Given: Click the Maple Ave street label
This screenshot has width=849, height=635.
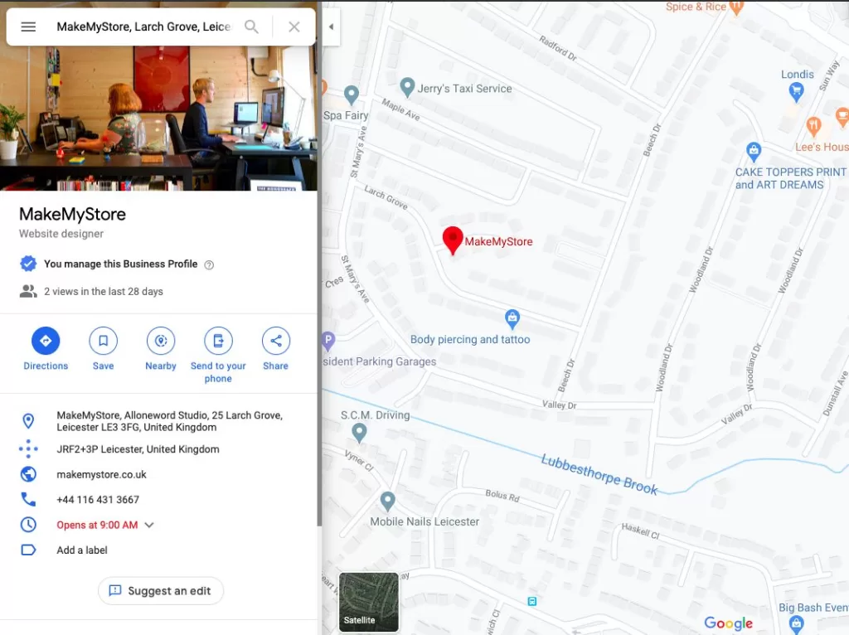Looking at the screenshot, I should [x=400, y=109].
